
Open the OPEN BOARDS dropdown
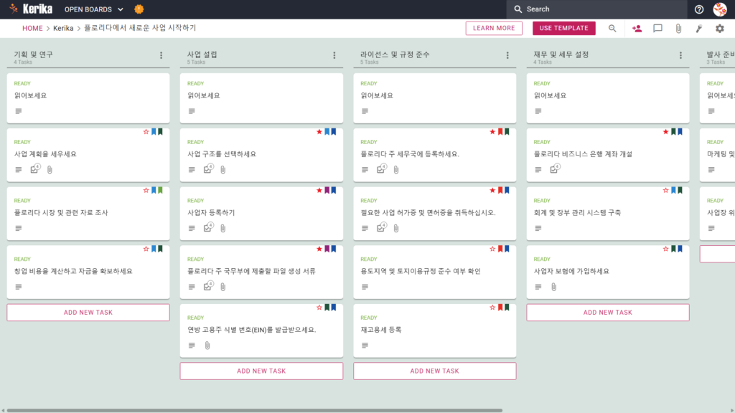pyautogui.click(x=94, y=9)
